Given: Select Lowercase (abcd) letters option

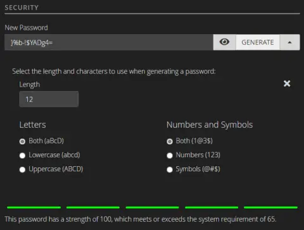Looking at the screenshot, I should click(22, 155).
